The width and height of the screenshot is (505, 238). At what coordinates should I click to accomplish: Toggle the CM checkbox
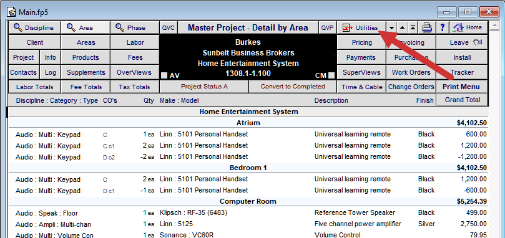331,75
